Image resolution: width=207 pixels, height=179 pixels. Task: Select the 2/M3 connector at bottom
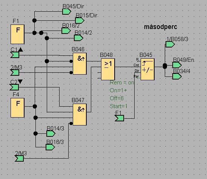(19, 158)
